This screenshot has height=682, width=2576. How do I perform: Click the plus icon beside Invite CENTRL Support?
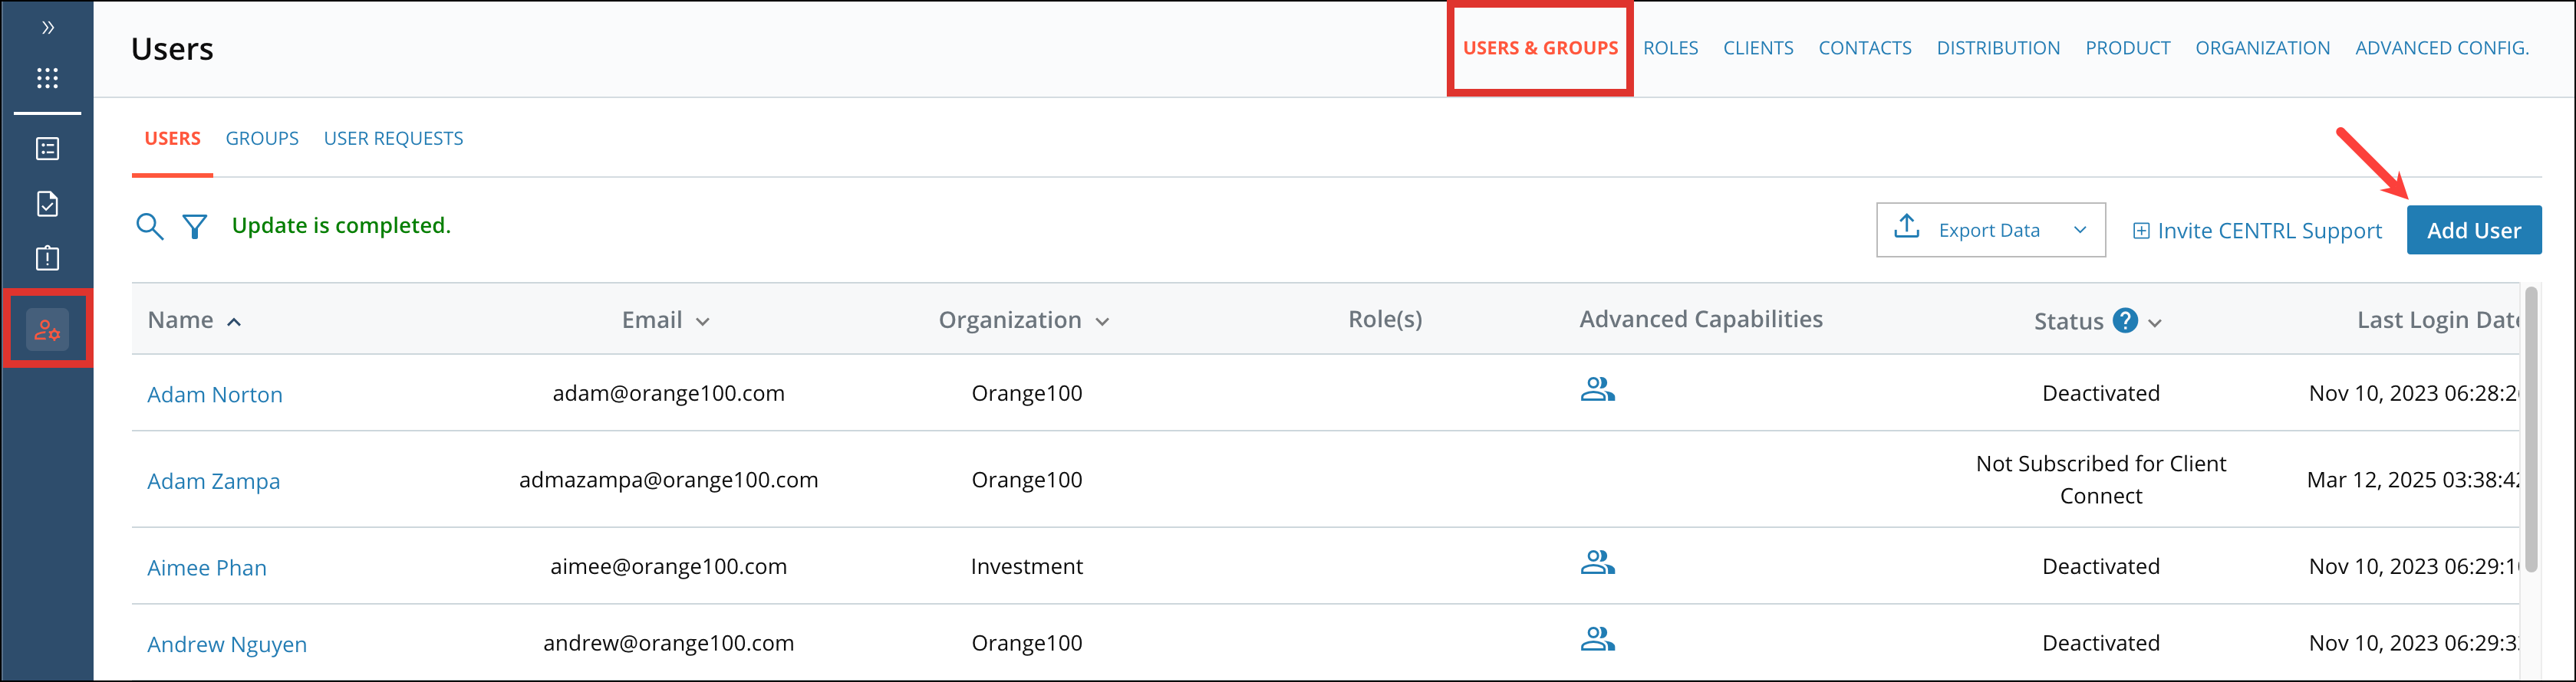2141,231
